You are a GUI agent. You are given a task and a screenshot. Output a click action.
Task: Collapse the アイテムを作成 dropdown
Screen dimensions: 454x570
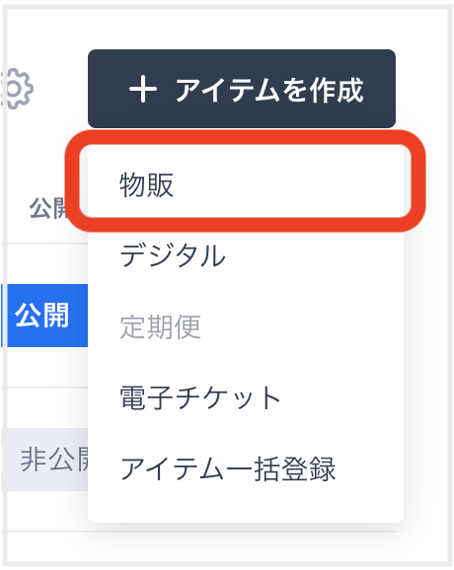coord(242,89)
